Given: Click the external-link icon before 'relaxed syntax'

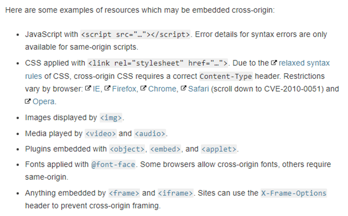Looking at the screenshot, I should click(274, 63).
